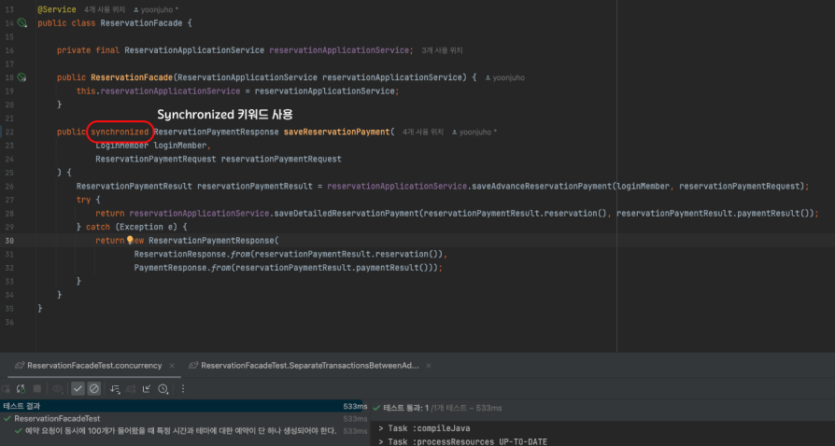The width and height of the screenshot is (835, 446).
Task: Click the Import tests arrow icon
Action: coord(147,389)
